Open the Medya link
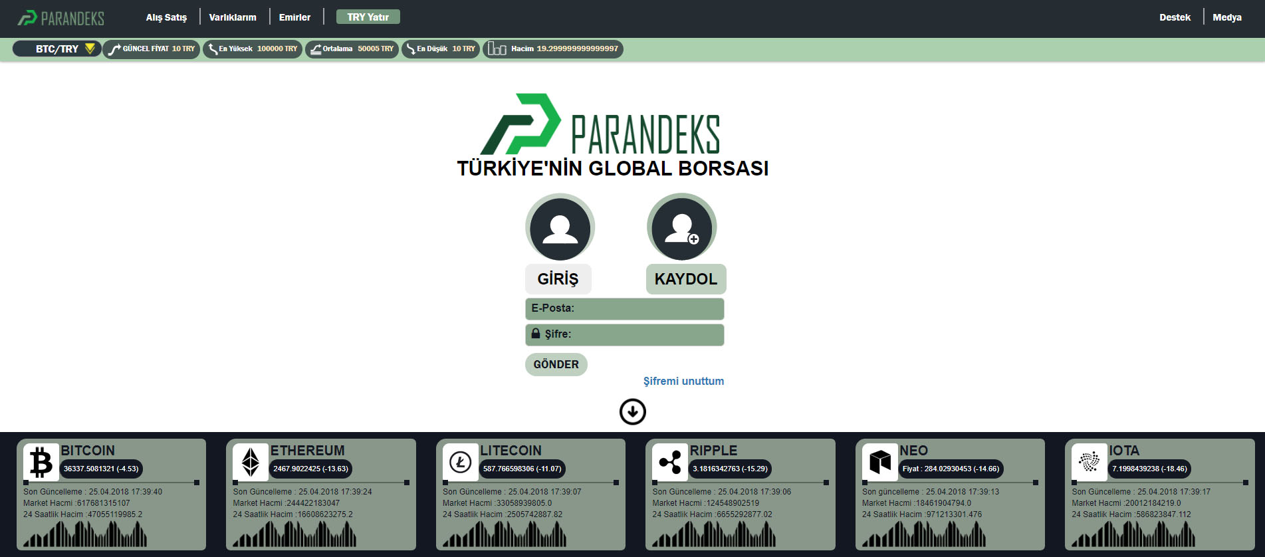1265x557 pixels. pos(1226,17)
